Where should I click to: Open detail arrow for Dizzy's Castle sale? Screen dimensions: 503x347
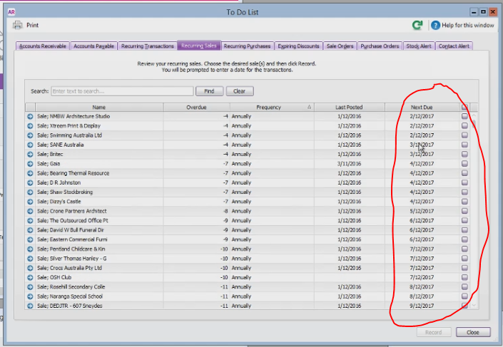30,202
